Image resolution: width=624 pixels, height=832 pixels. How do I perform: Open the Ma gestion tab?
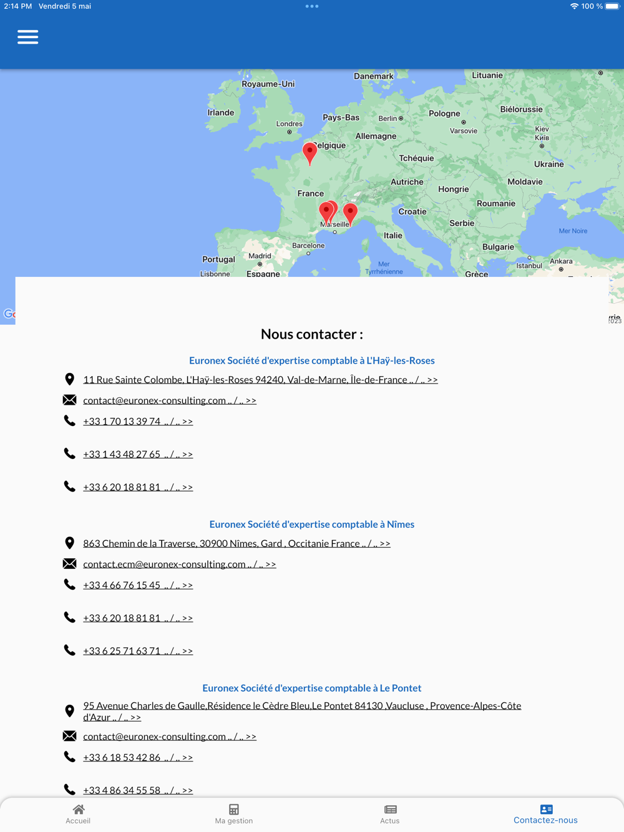[x=234, y=814]
